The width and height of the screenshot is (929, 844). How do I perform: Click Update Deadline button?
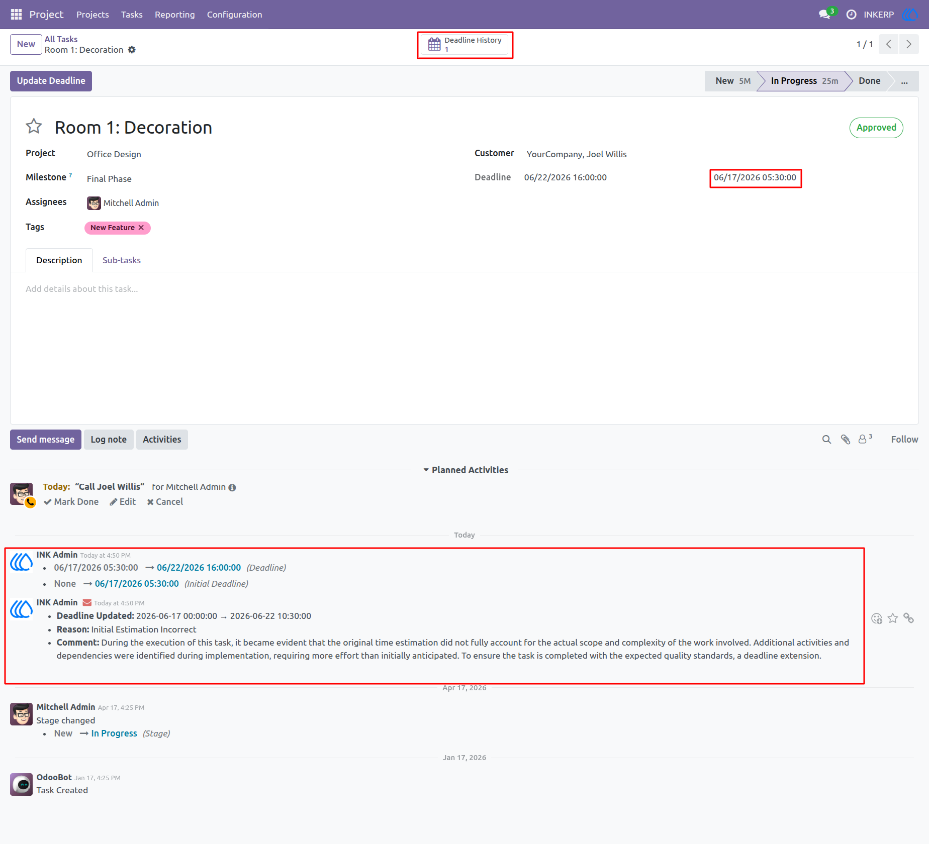pyautogui.click(x=51, y=81)
